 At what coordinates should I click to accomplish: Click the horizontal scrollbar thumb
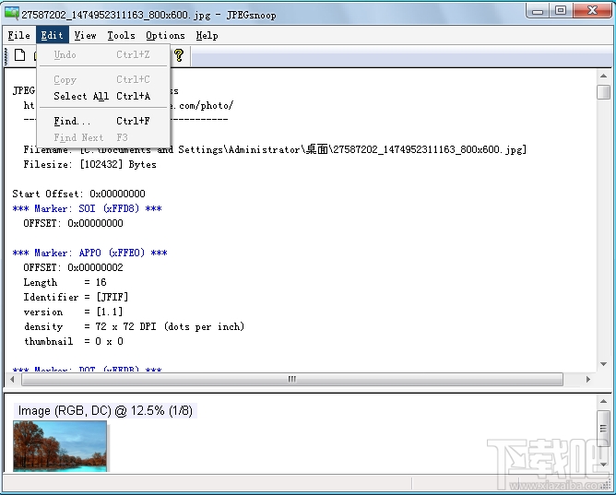point(292,379)
